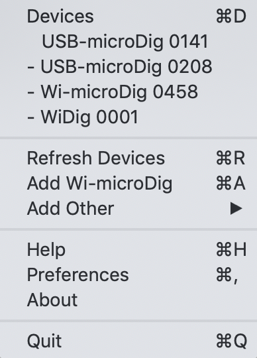257x358 pixels.
Task: Click the Add Other submenu arrow
Action: (236, 208)
